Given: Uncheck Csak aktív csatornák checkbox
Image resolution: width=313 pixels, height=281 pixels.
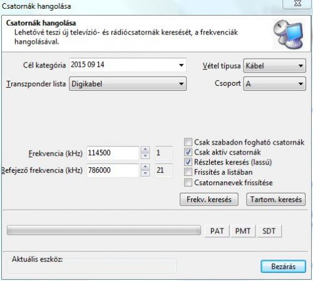Looking at the screenshot, I should (188, 152).
